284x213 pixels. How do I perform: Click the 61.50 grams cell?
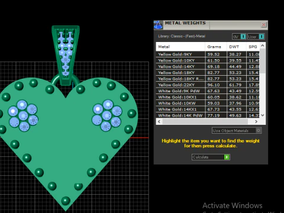point(216,60)
